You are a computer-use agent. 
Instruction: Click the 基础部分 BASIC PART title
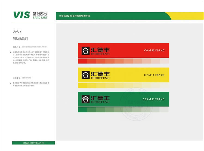(x=40, y=15)
